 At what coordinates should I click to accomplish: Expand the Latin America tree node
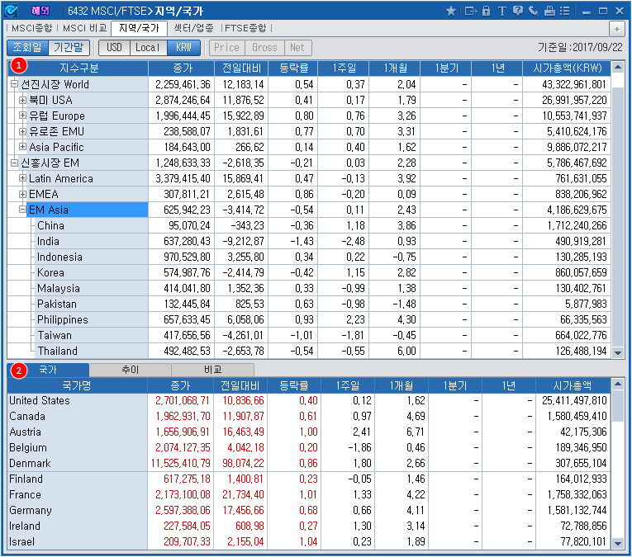tap(22, 178)
